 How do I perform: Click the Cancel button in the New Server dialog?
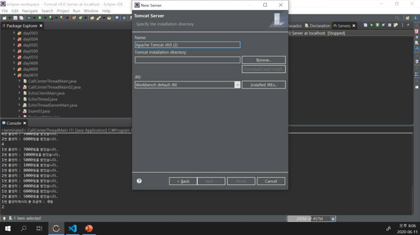pyautogui.click(x=271, y=181)
